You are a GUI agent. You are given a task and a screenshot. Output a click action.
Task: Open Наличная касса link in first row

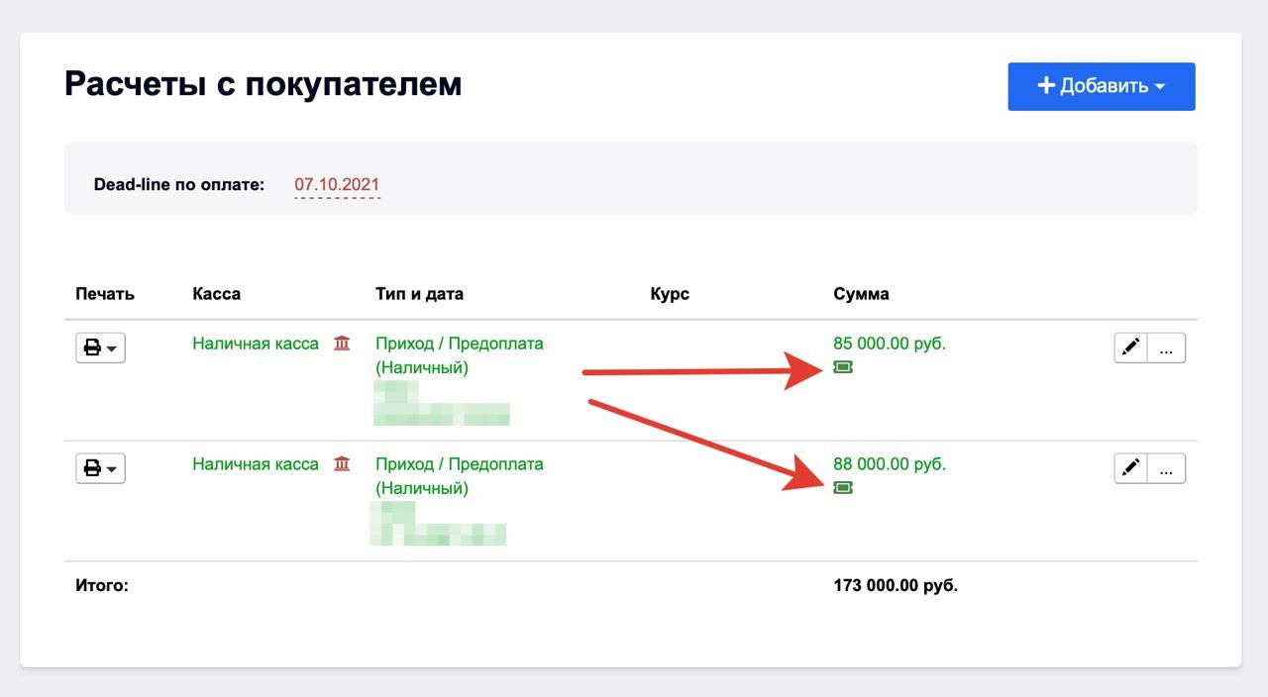click(x=256, y=344)
